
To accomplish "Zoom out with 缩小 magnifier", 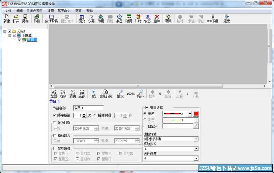I will coord(140,94).
